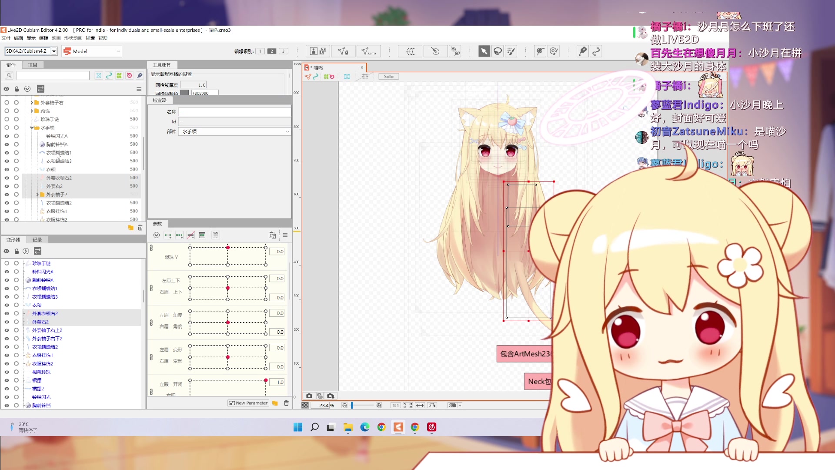The image size is (835, 470).
Task: Open parts panel hamburger menu
Action: point(139,89)
